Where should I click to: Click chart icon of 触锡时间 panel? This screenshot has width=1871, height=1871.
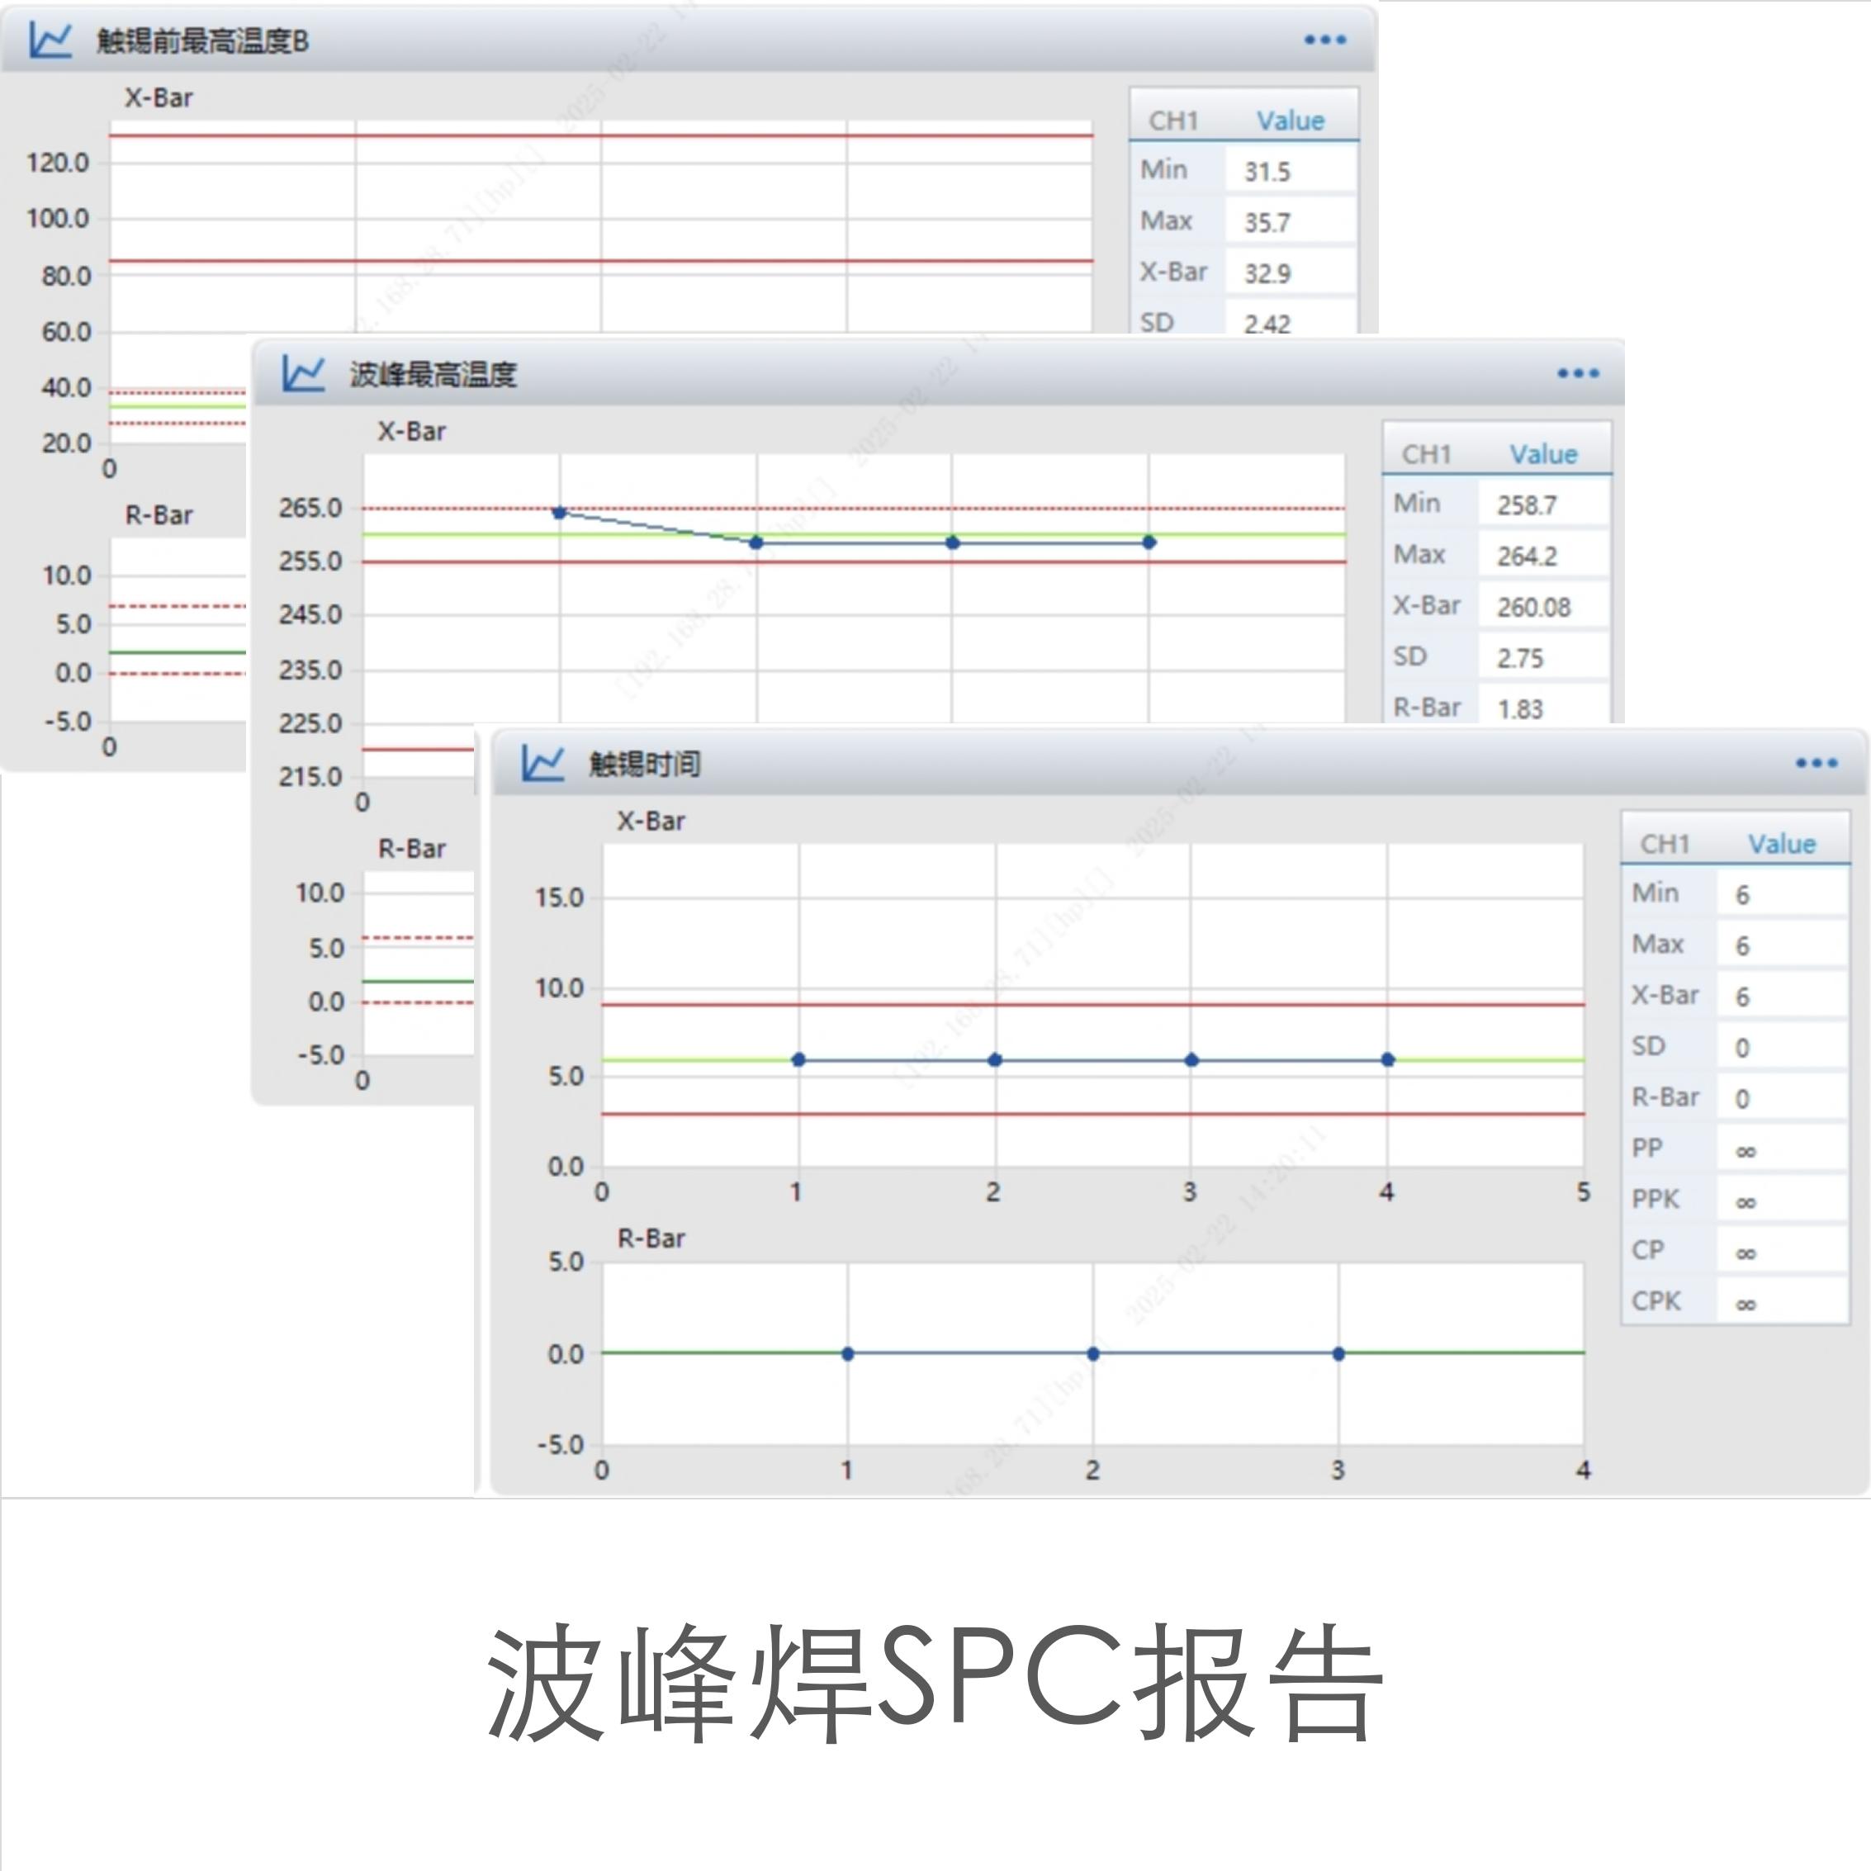tap(542, 763)
